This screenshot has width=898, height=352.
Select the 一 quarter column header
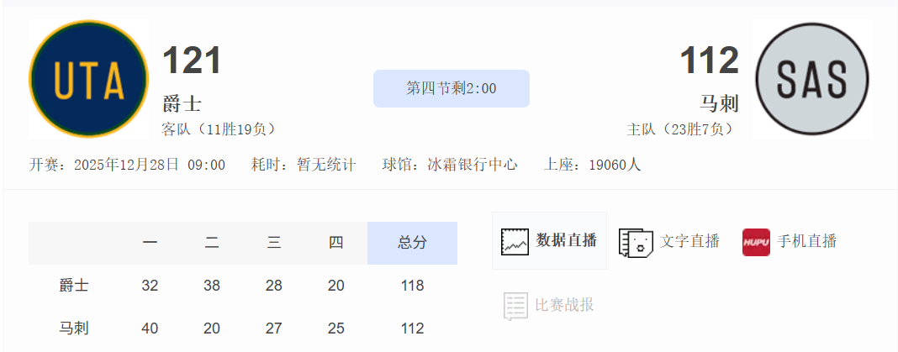click(150, 243)
